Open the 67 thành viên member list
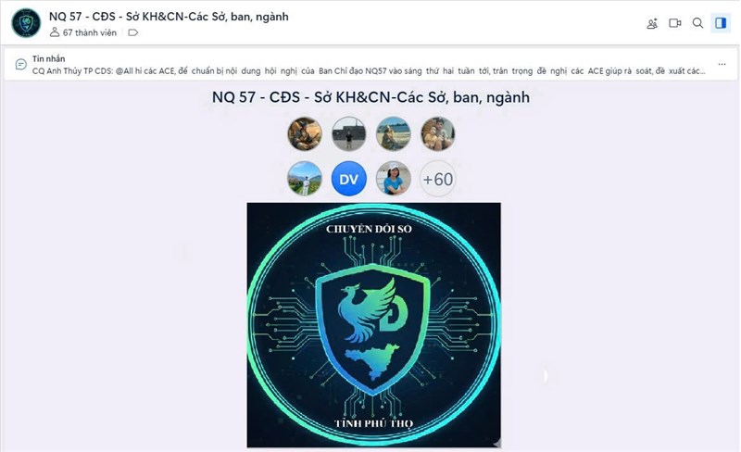 click(83, 32)
